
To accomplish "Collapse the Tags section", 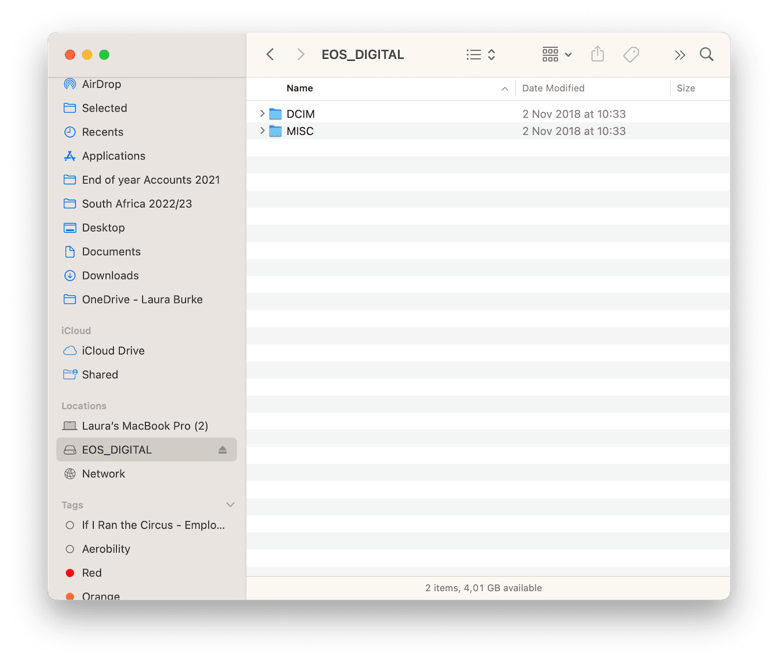I will [x=230, y=504].
